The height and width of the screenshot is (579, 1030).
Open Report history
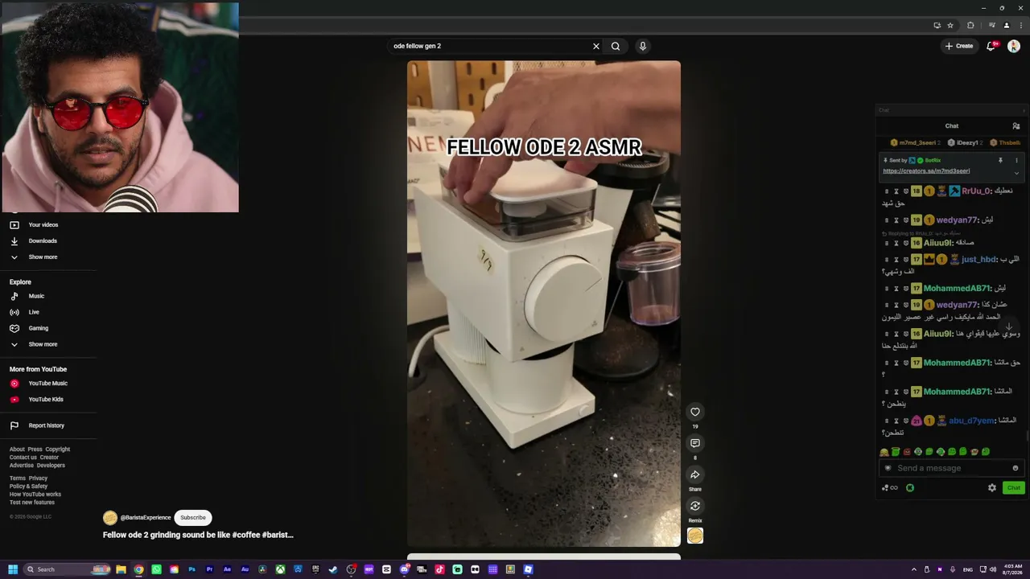(x=46, y=425)
